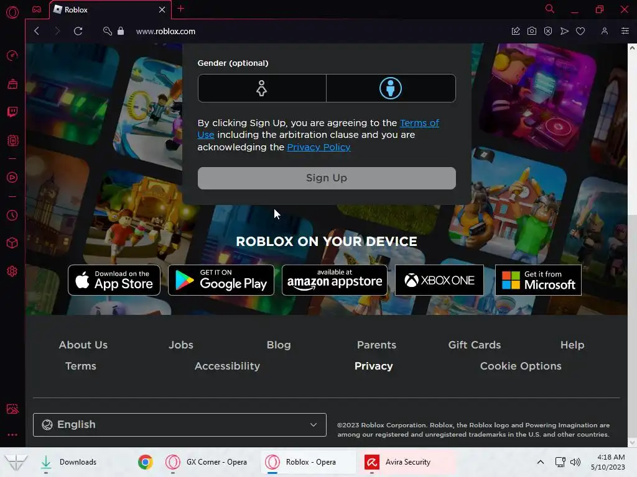Open ad blocker shield icon
The width and height of the screenshot is (637, 477).
coord(548,31)
